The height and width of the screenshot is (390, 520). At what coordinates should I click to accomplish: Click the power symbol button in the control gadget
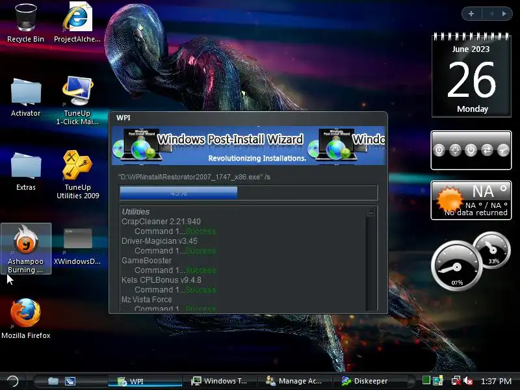point(471,150)
